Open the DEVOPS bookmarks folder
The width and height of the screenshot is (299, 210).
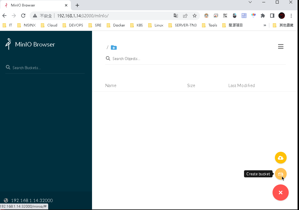(x=73, y=25)
